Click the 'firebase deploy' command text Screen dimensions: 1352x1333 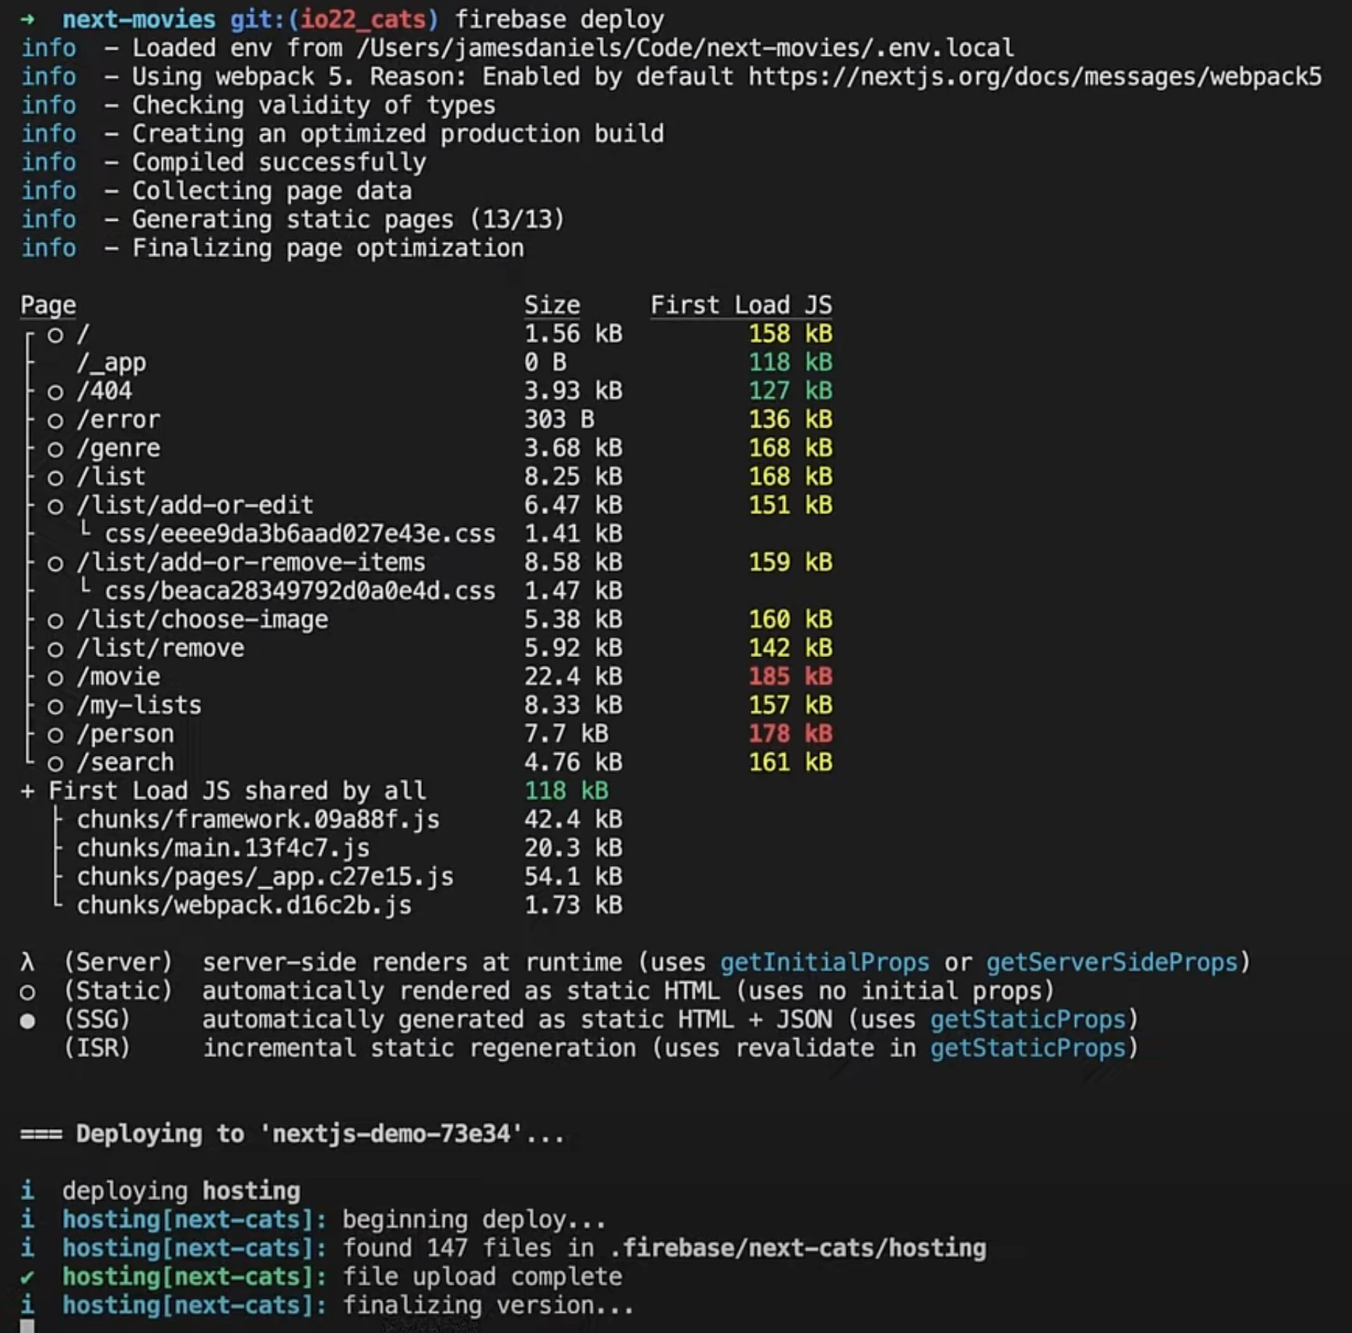559,20
